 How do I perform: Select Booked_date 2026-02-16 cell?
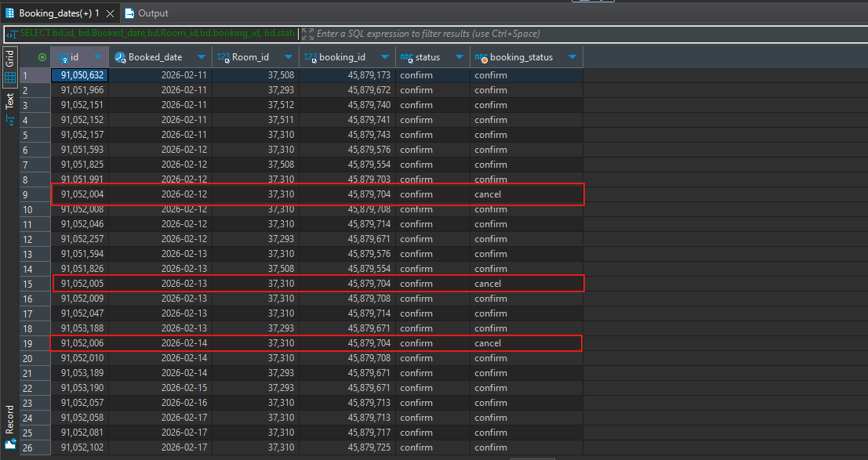pyautogui.click(x=161, y=403)
